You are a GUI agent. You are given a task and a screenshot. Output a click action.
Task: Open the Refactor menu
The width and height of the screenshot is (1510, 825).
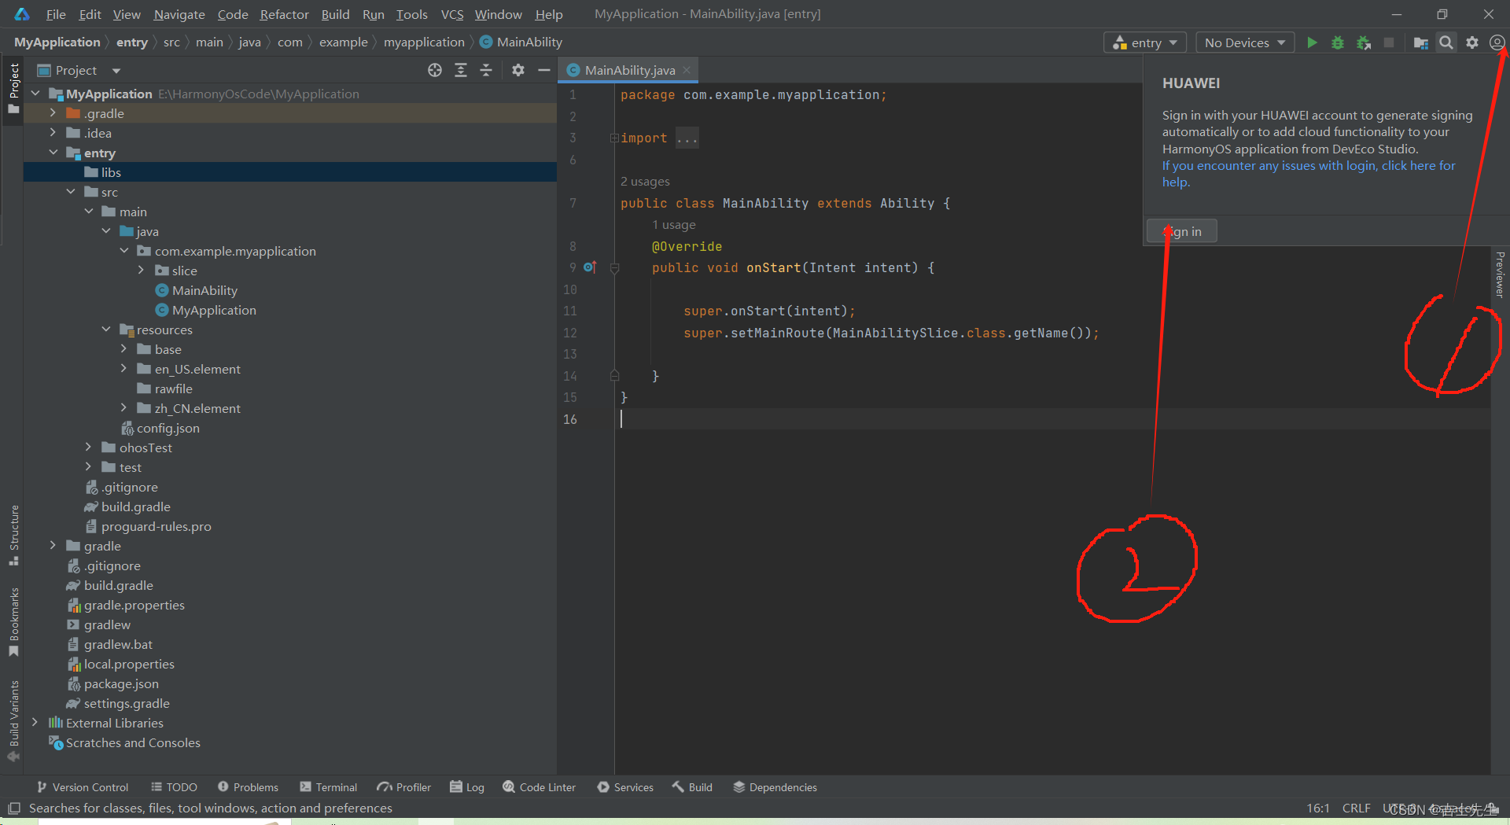285,14
